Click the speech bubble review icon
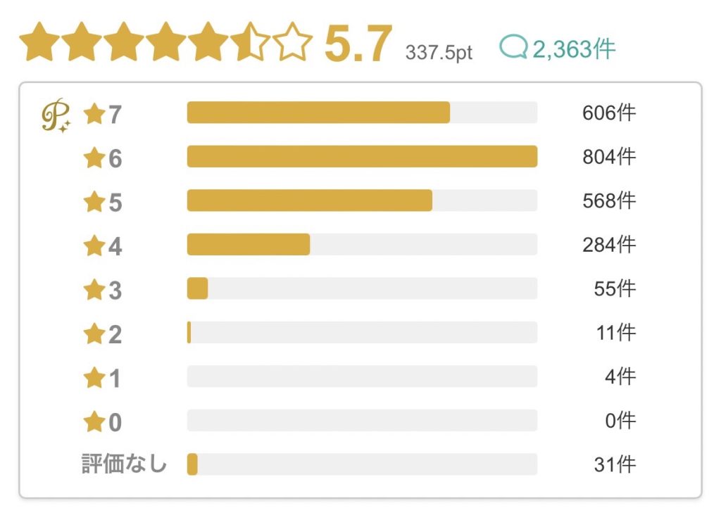Screen dimensions: 721x515 click(x=513, y=46)
